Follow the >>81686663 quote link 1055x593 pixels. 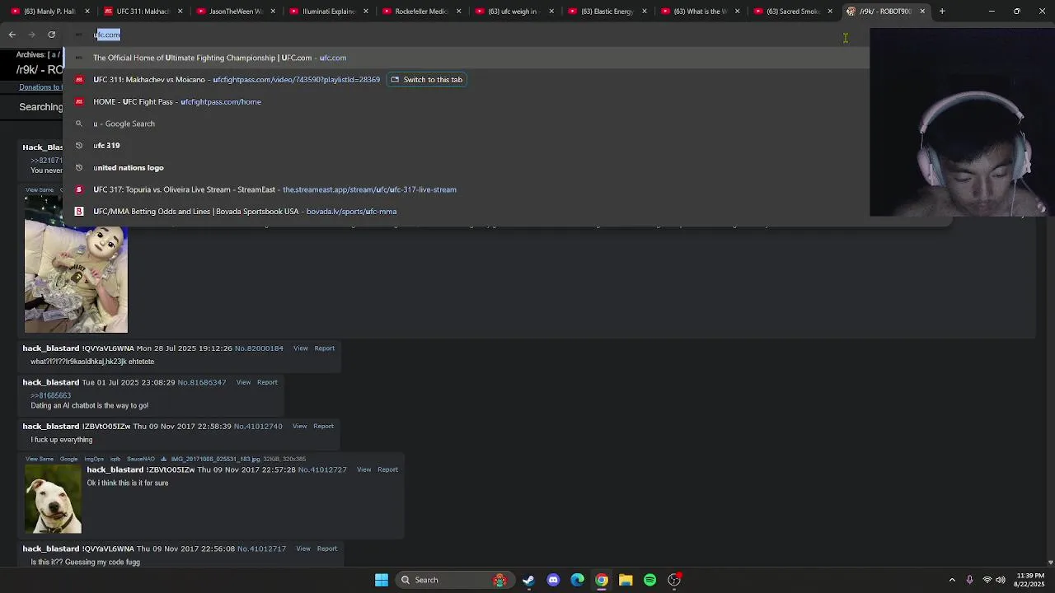(x=51, y=395)
